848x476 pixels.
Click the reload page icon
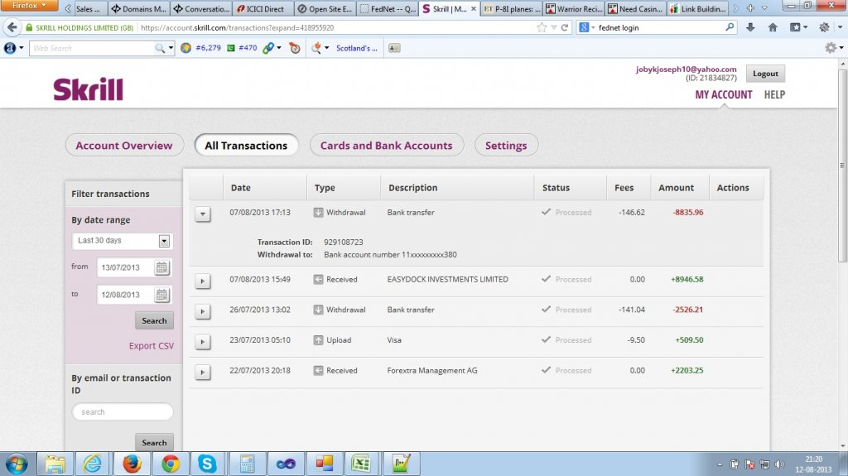pos(565,27)
